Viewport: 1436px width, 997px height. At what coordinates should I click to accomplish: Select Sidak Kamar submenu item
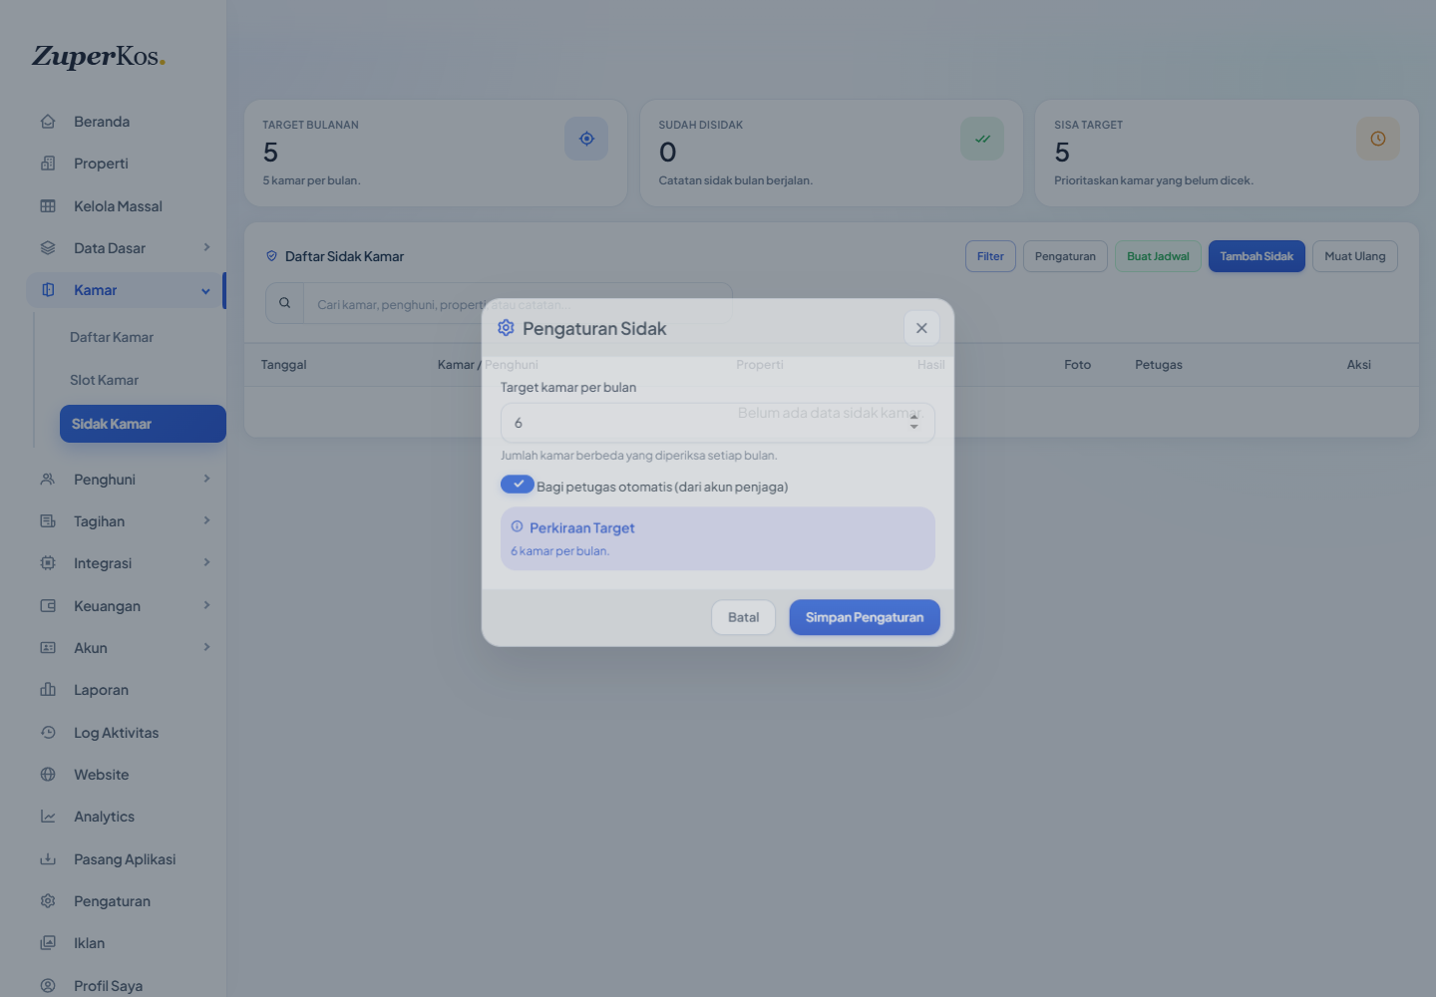(x=143, y=424)
